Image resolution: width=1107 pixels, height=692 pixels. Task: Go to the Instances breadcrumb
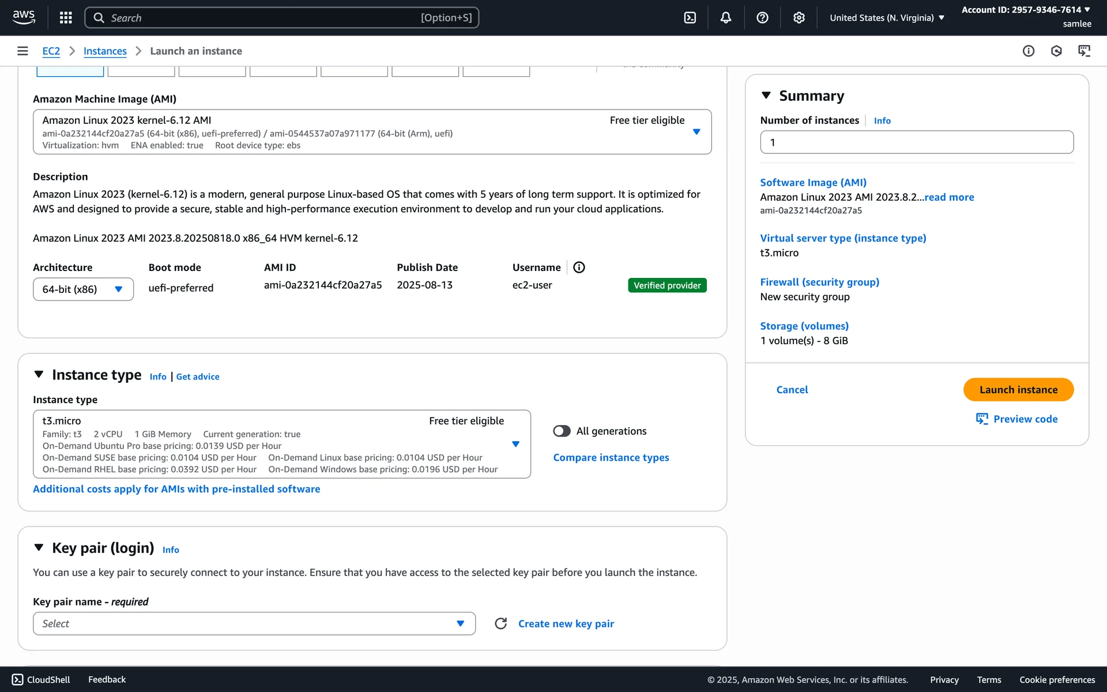tap(105, 51)
